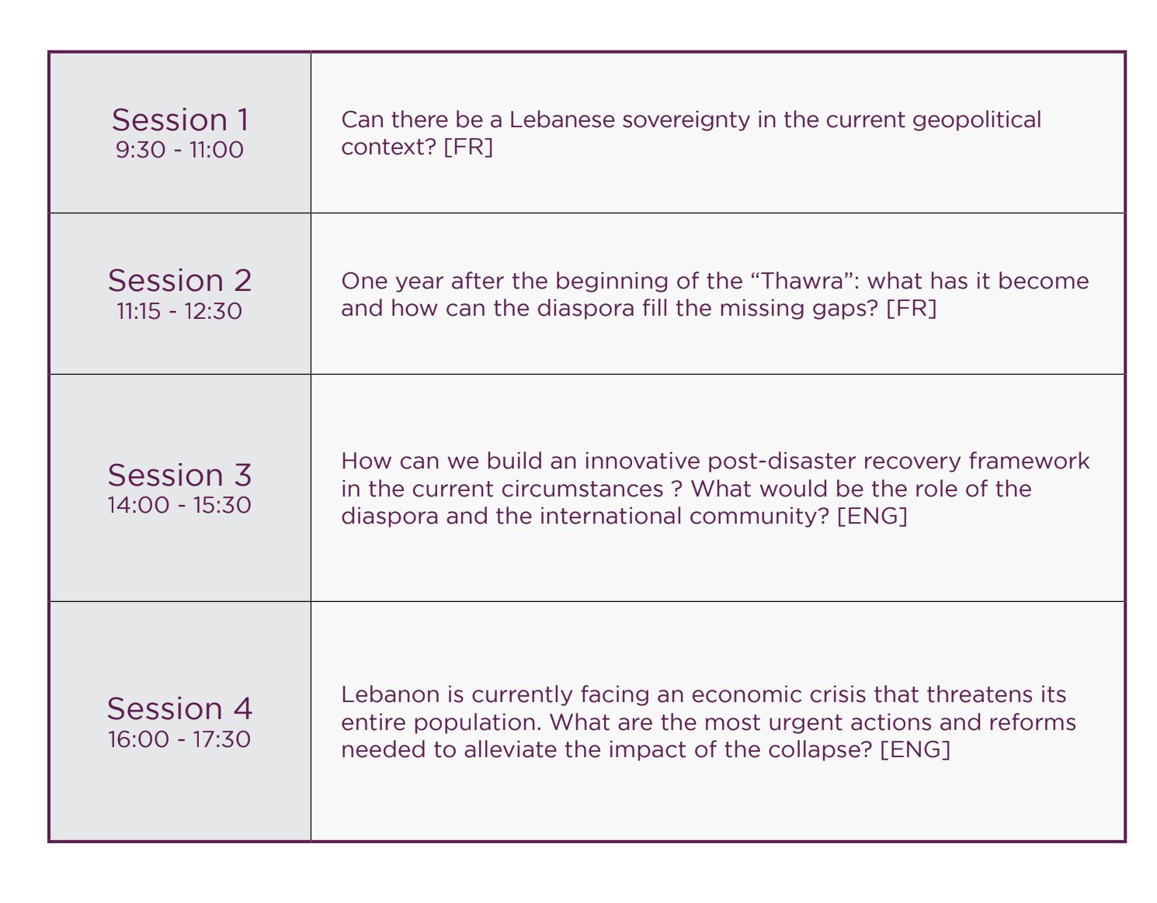This screenshot has width=1157, height=903.
Task: Select the Session 4 heading
Action: tap(180, 708)
